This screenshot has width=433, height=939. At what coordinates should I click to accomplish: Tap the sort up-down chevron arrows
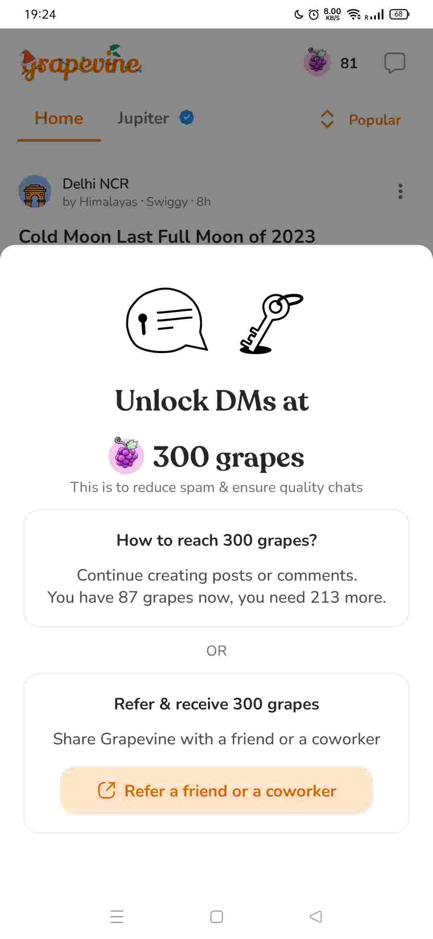click(x=327, y=119)
